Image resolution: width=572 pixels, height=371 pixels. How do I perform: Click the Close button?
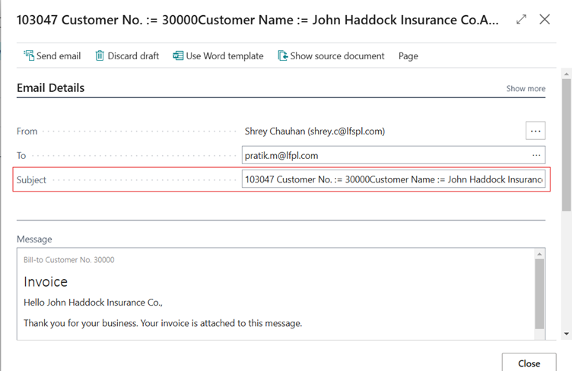(x=529, y=362)
